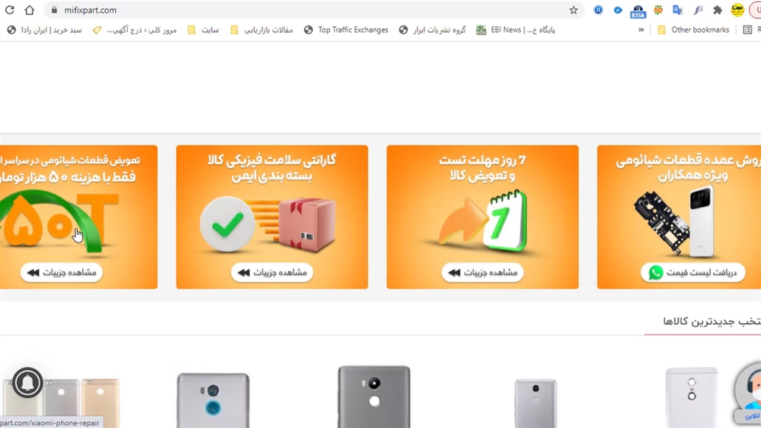This screenshot has width=761, height=428.
Task: Open Top Traffic Exchanges bookmark
Action: pos(346,30)
